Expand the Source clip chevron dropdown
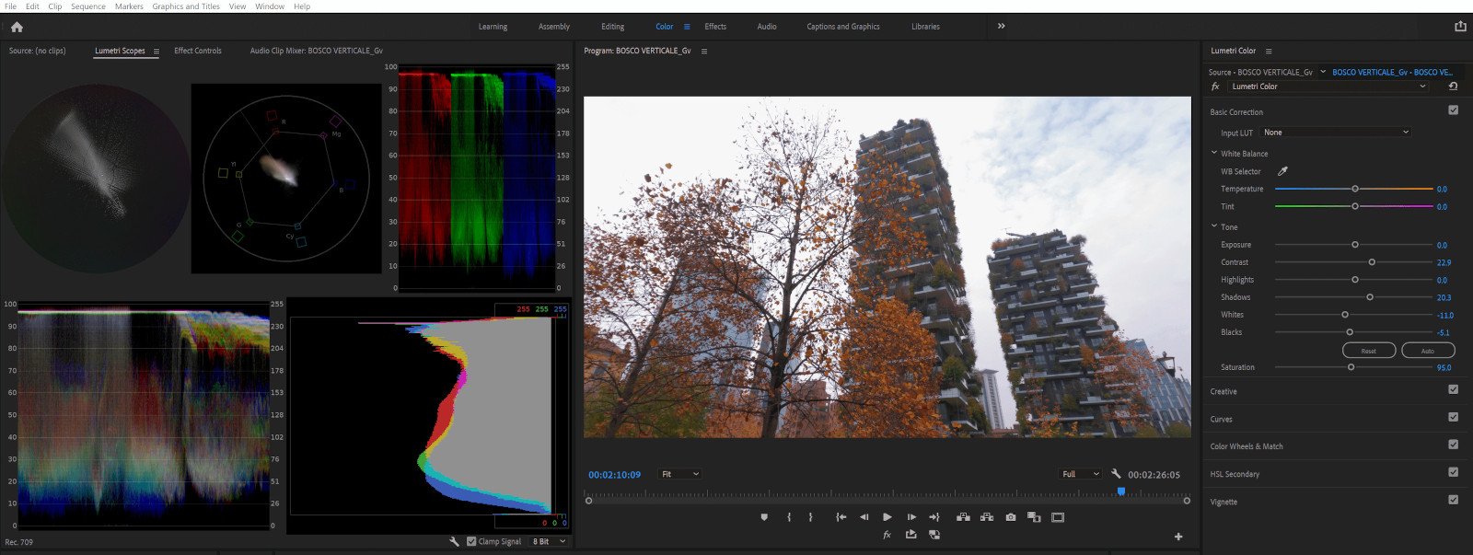1473x555 pixels. point(1323,72)
